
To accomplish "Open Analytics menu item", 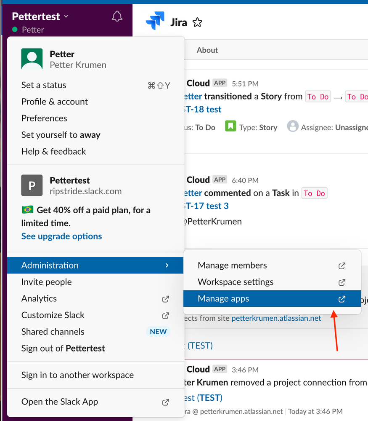I will [x=96, y=298].
